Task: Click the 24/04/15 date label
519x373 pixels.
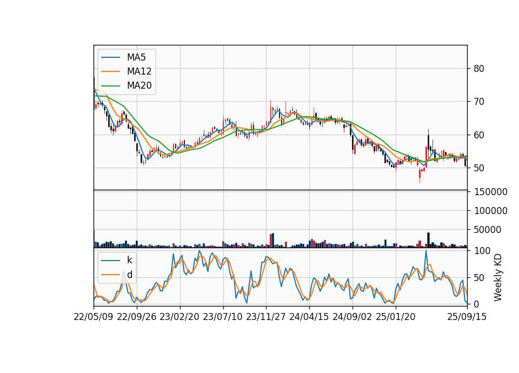Action: 309,317
